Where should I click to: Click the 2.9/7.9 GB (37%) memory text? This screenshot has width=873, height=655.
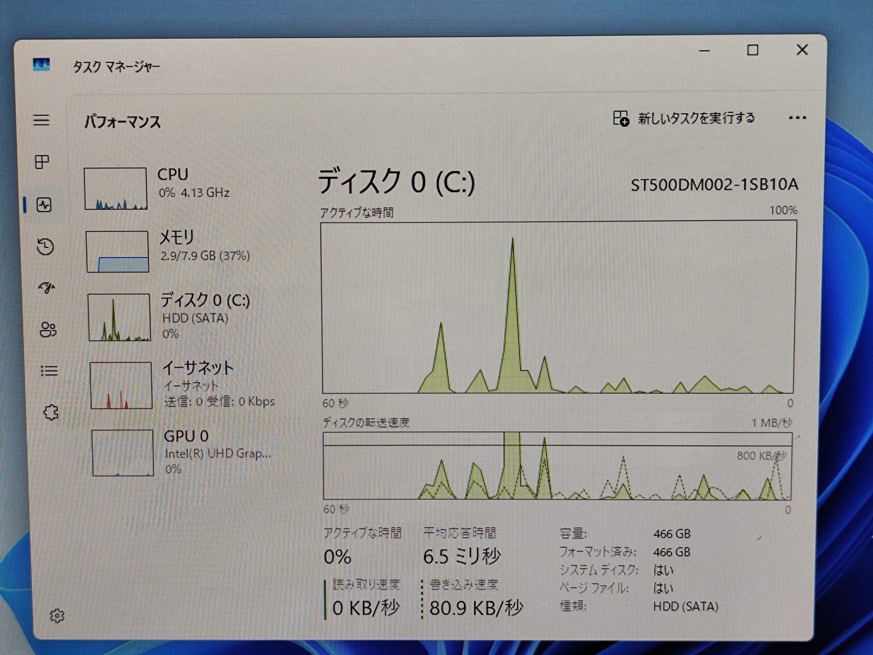(205, 256)
